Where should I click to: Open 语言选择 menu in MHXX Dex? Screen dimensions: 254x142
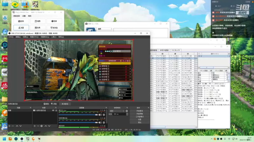17,16
